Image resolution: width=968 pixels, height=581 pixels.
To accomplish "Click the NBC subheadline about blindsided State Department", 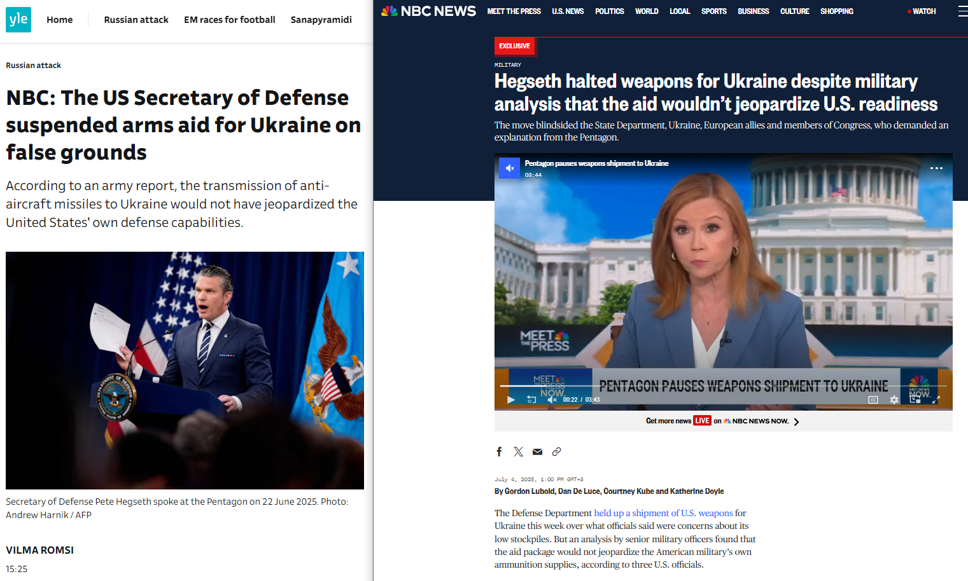I will (x=721, y=131).
